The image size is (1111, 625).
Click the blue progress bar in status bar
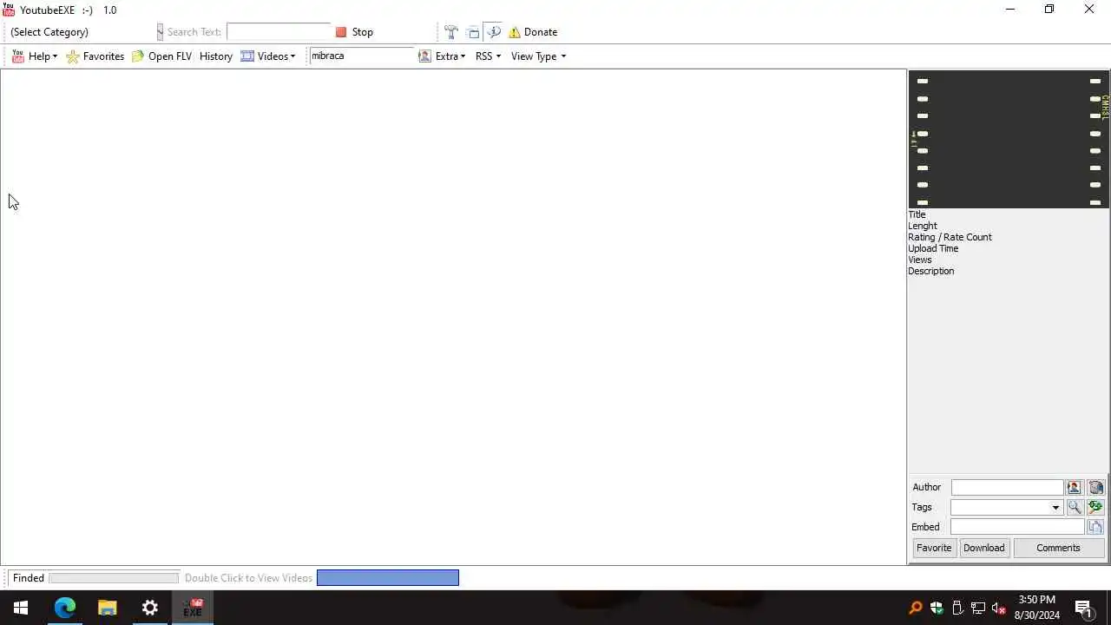(x=388, y=578)
